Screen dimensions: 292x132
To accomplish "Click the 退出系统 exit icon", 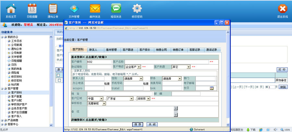I will click(x=283, y=8).
